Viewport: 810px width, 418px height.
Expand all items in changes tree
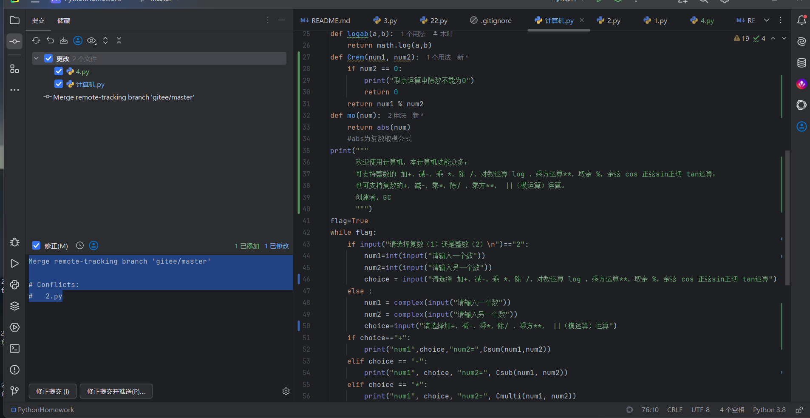pyautogui.click(x=105, y=40)
